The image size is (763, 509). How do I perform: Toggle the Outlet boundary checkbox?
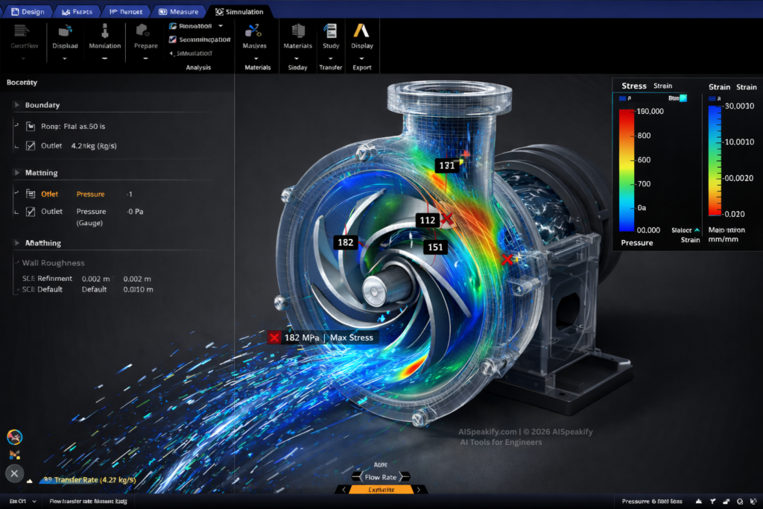[31, 145]
